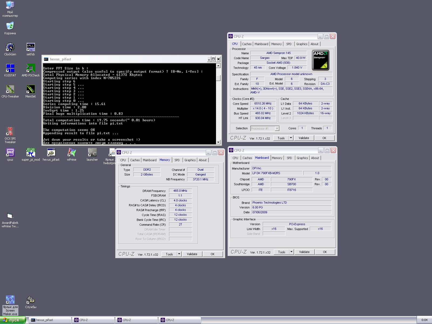Click the console vertical scrollbar thumb
432x324 pixels.
218,78
